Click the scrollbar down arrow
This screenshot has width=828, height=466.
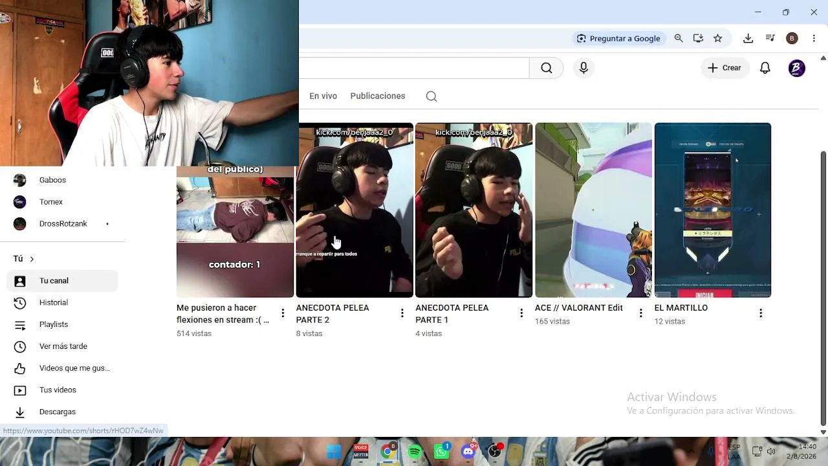tap(823, 432)
